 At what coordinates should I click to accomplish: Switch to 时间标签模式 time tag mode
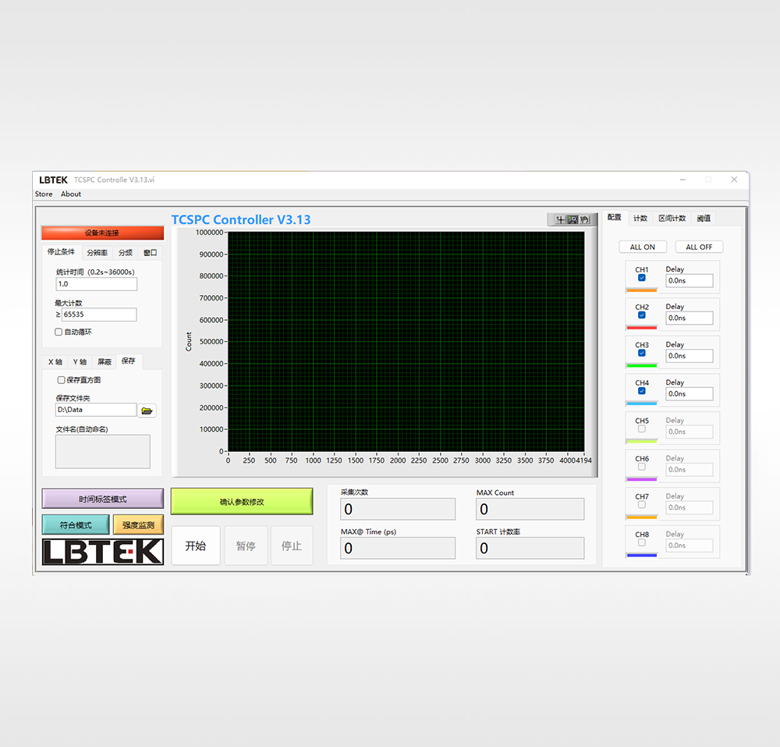pos(103,499)
